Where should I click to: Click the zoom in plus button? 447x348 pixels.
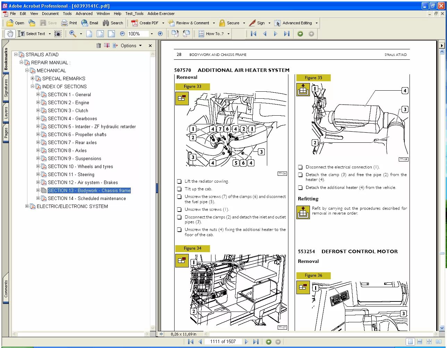tap(160, 34)
